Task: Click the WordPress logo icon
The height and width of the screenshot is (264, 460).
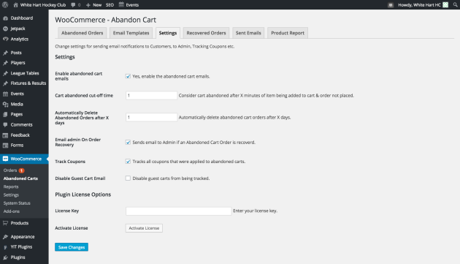Action: 5,4
